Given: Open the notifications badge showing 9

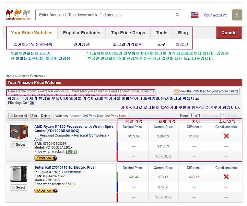Looking at the screenshot, I should pos(237,15).
